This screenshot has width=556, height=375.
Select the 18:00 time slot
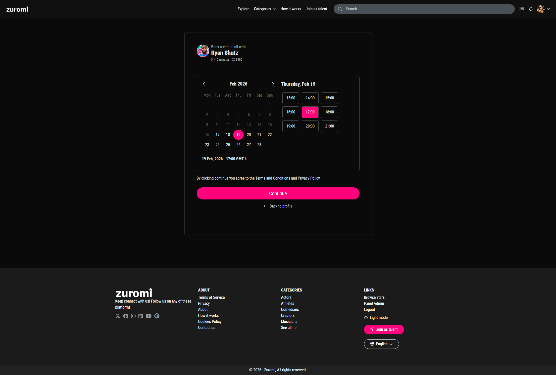click(329, 112)
